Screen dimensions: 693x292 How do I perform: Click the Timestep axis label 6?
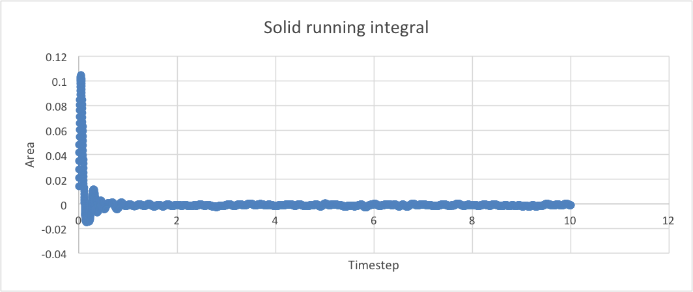pyautogui.click(x=373, y=221)
